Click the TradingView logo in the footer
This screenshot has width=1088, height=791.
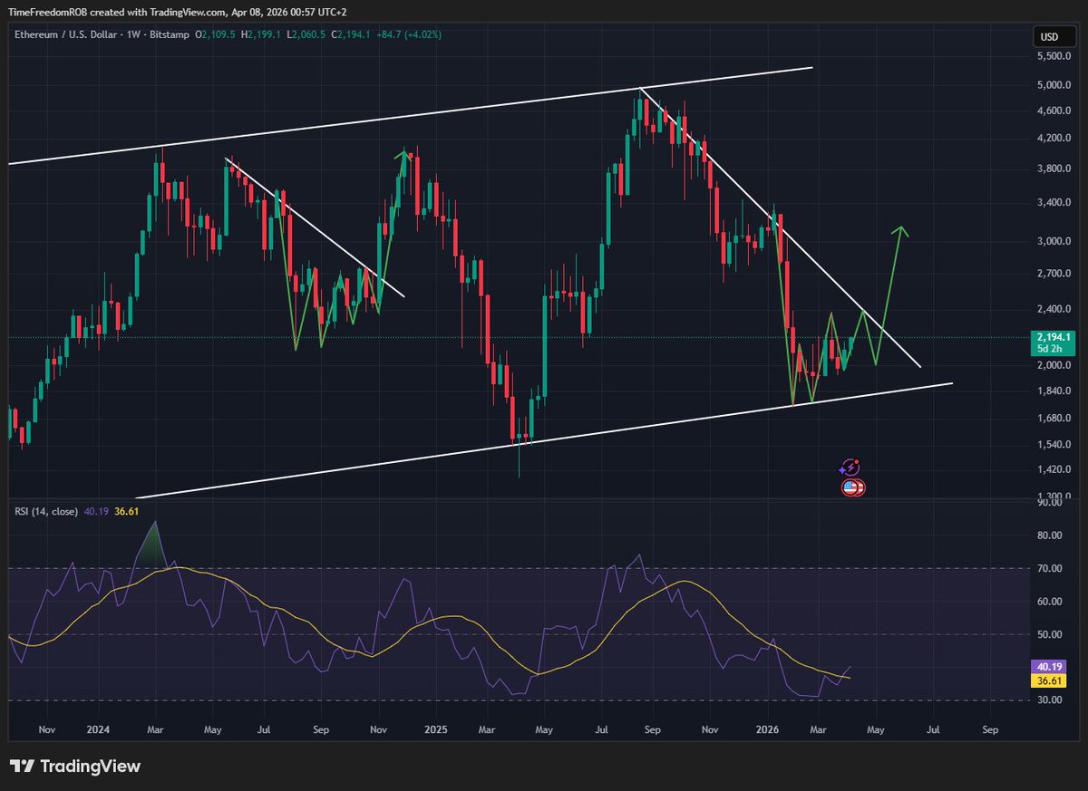[75, 767]
